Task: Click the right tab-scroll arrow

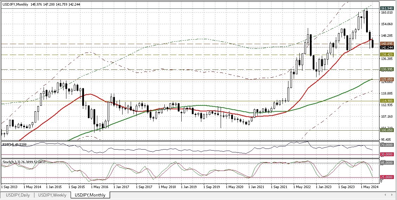Action: [393, 195]
